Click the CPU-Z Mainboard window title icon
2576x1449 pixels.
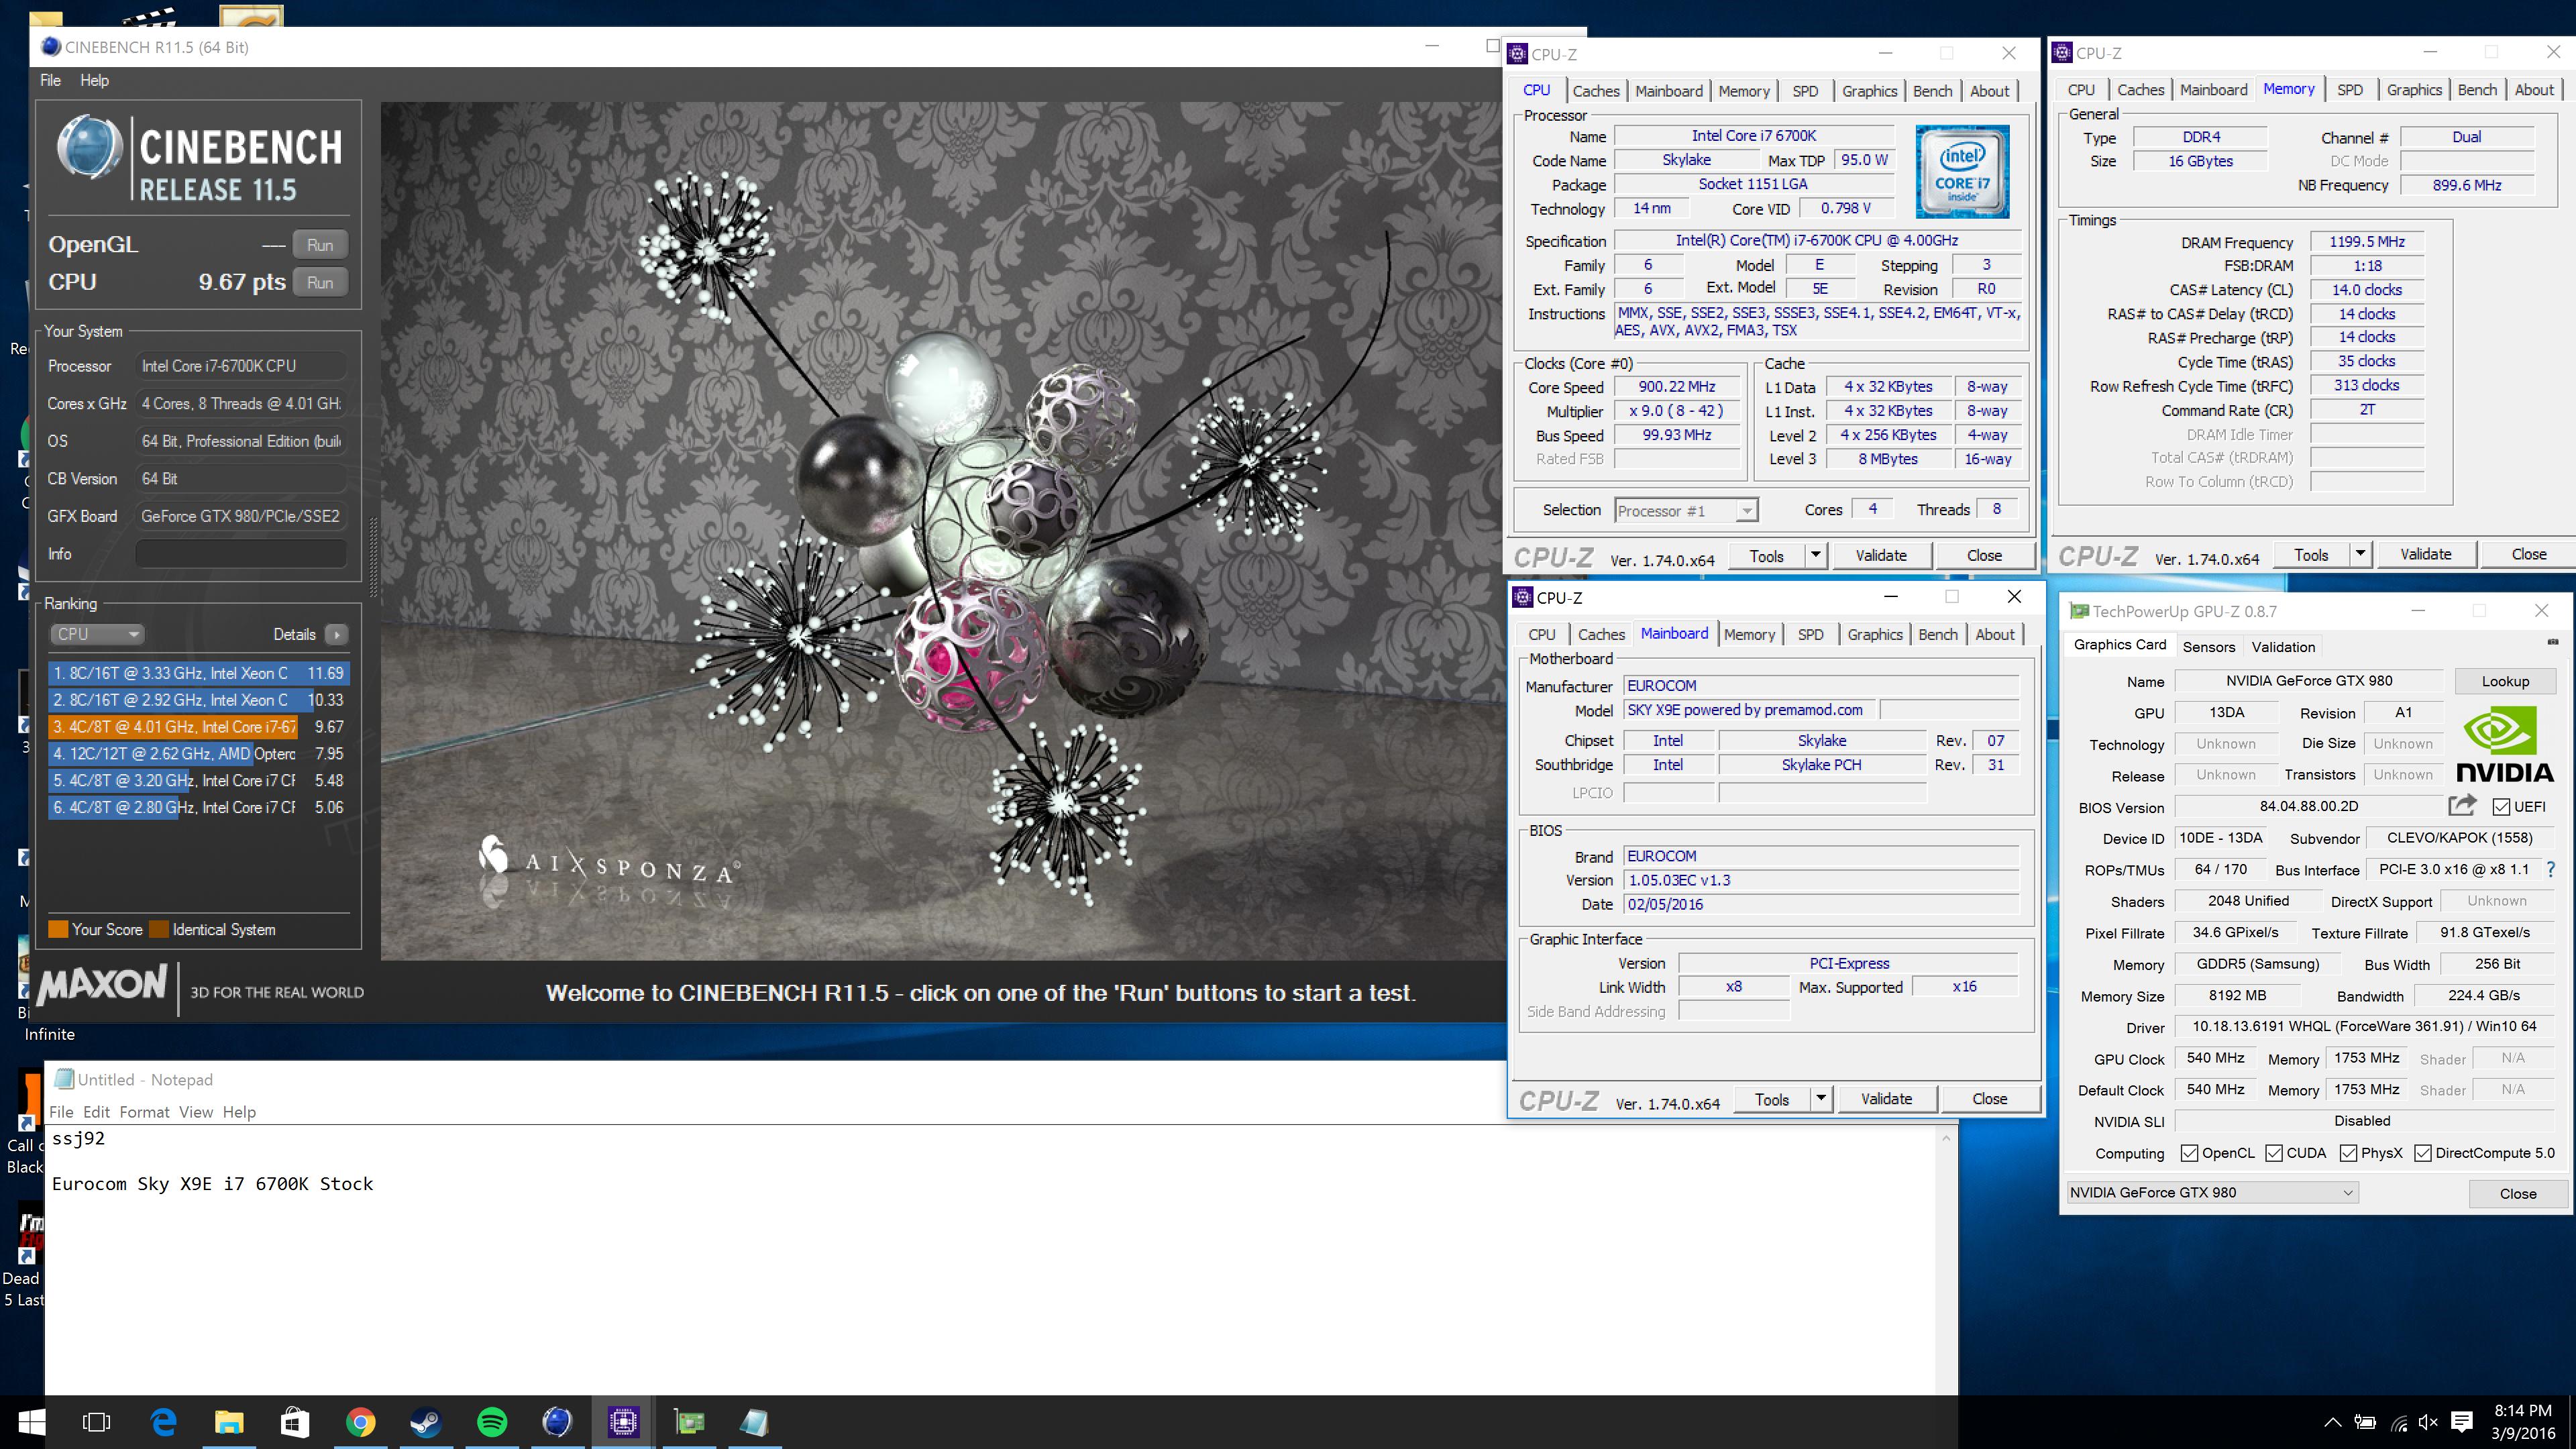pyautogui.click(x=1523, y=597)
